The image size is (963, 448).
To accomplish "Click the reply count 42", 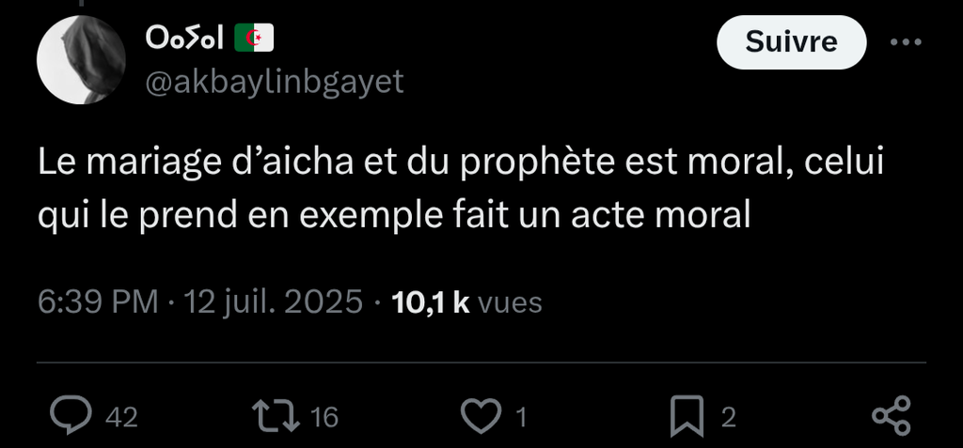I will [121, 418].
